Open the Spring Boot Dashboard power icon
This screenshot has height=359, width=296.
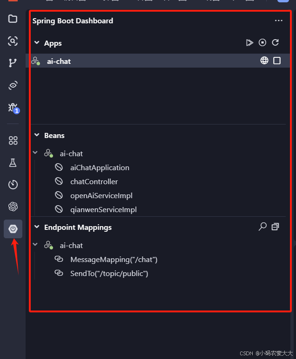(13, 229)
